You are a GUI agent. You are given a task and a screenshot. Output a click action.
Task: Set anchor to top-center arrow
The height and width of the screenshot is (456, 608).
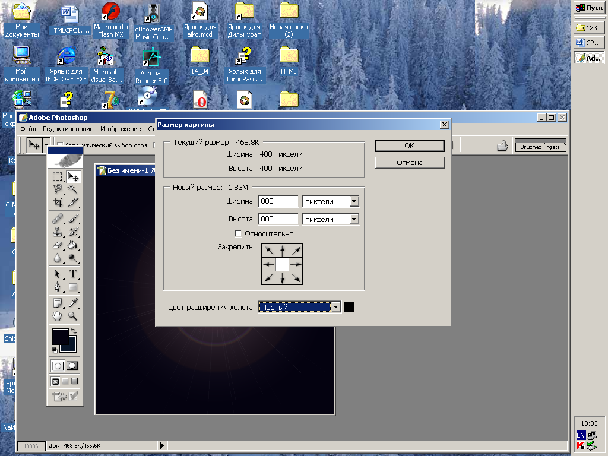click(x=282, y=251)
